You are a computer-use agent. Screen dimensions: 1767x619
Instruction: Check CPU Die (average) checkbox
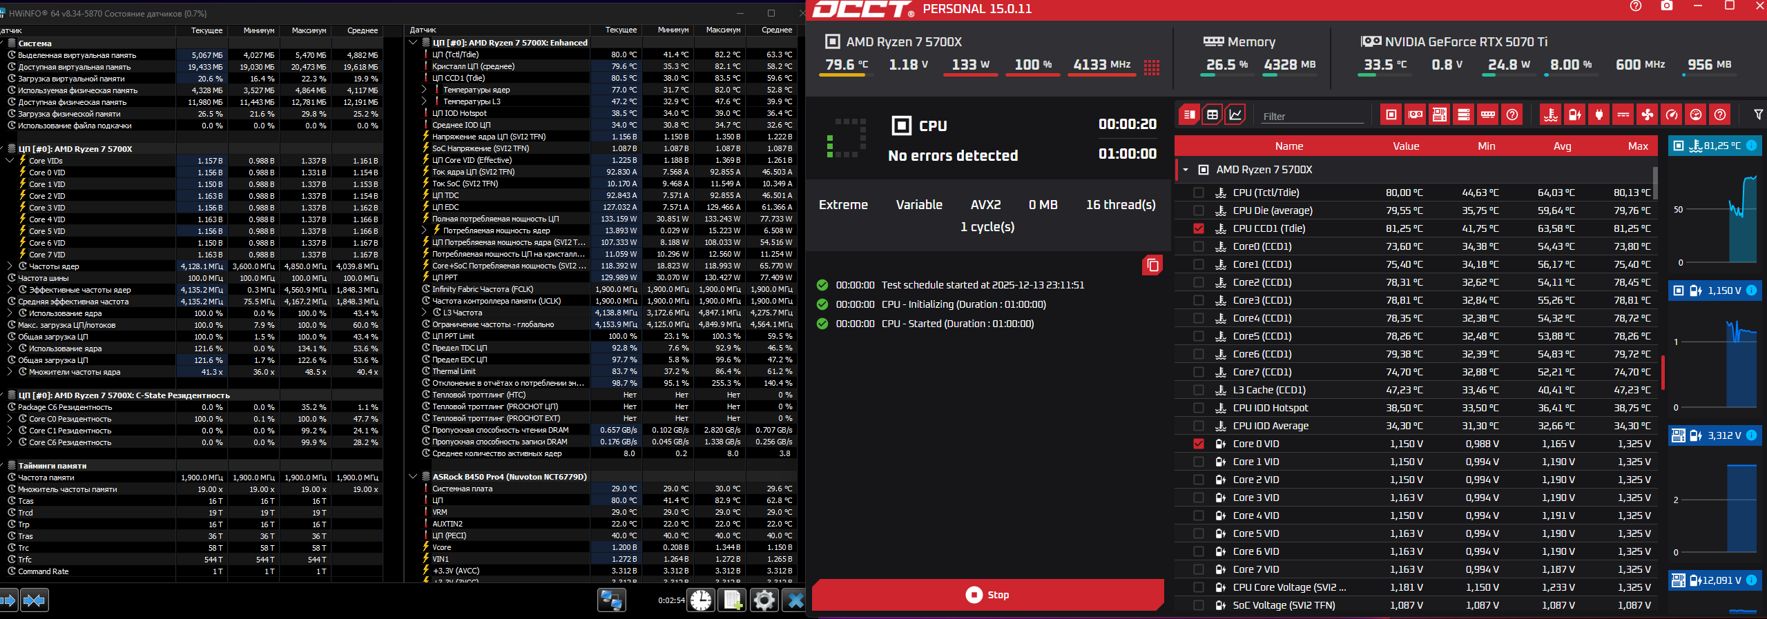(1199, 210)
